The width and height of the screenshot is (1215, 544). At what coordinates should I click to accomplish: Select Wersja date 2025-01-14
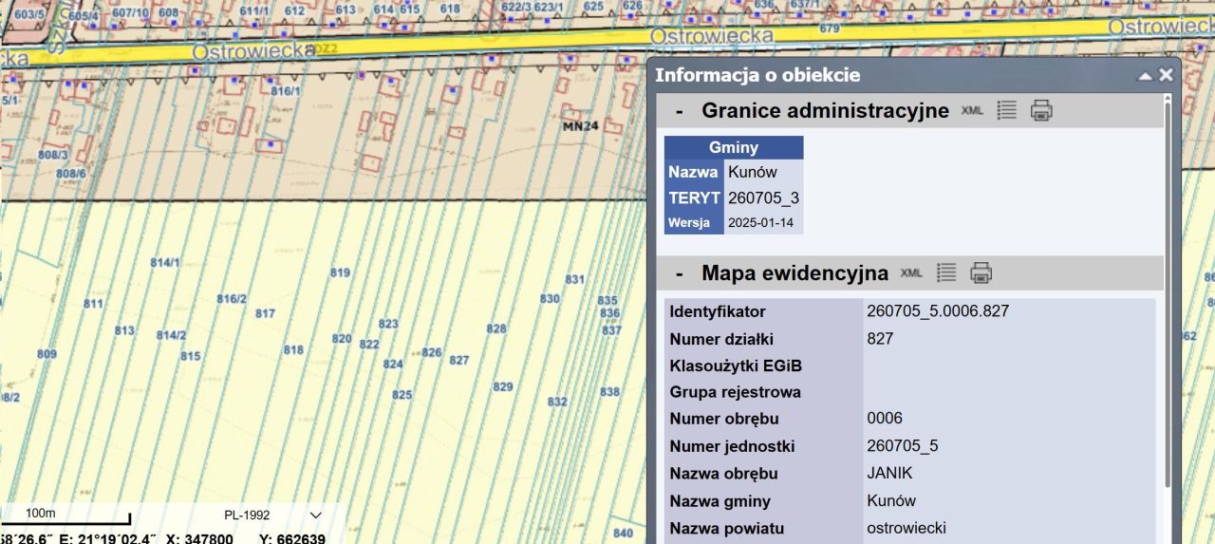759,224
